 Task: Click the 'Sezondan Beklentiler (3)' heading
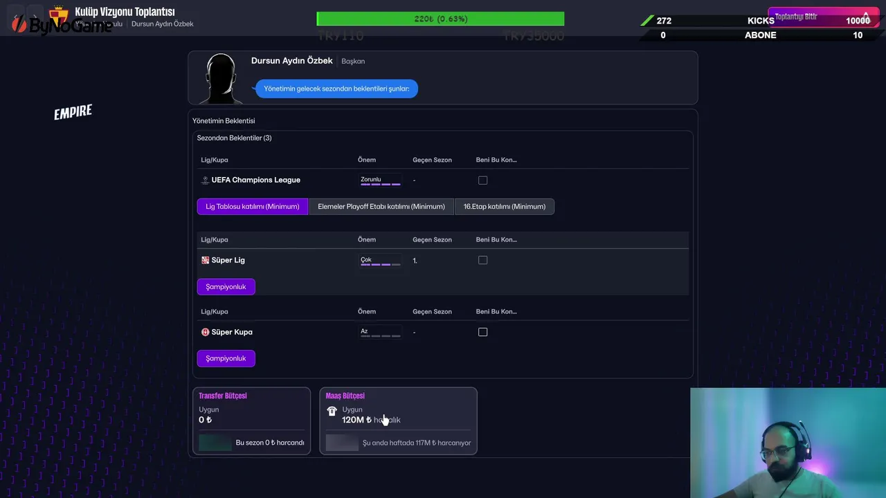click(234, 138)
